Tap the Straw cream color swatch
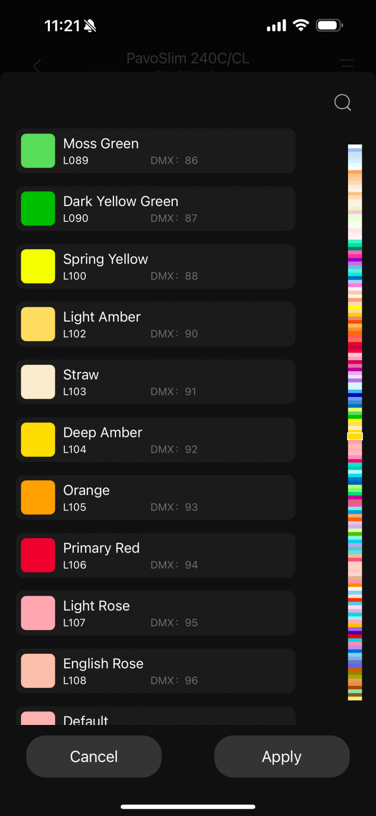 pyautogui.click(x=38, y=382)
